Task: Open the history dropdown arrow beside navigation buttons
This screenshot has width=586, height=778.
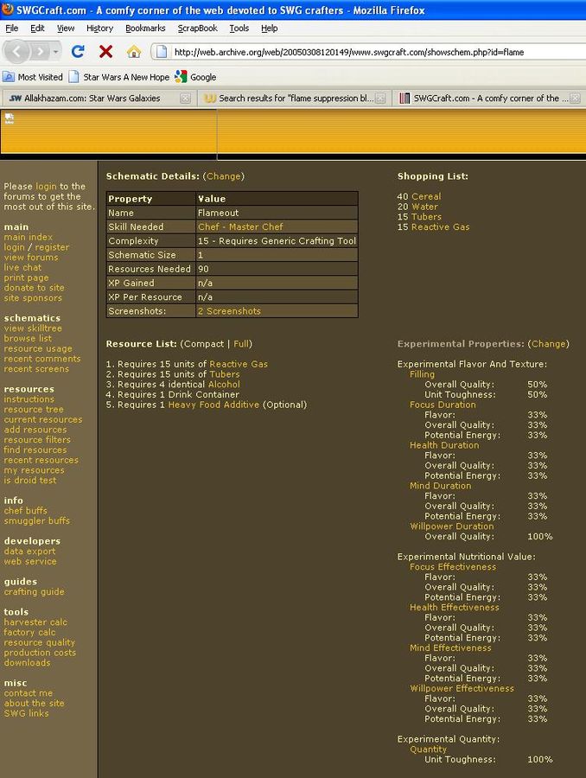Action: [x=56, y=52]
